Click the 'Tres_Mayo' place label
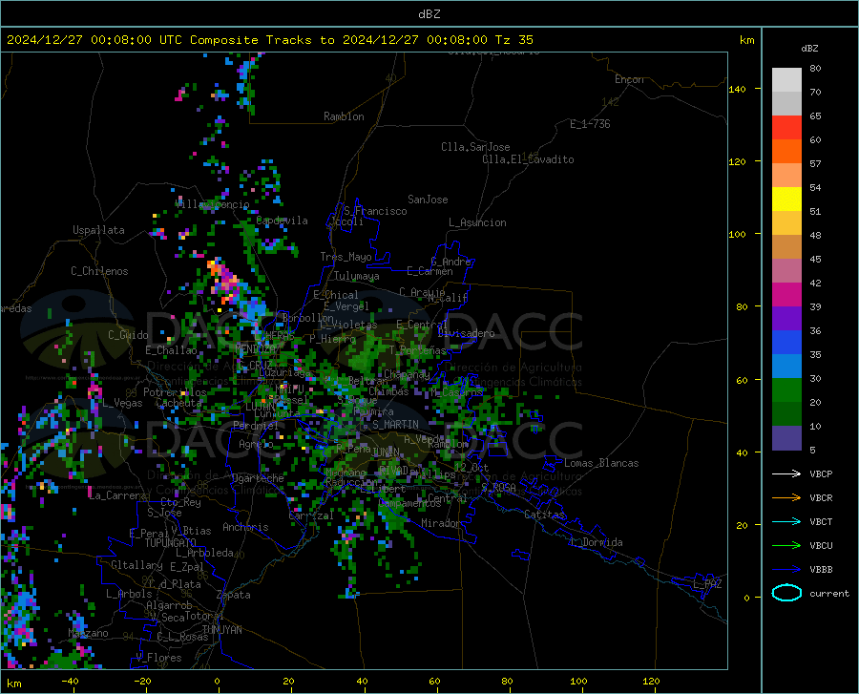The width and height of the screenshot is (859, 694). [346, 257]
